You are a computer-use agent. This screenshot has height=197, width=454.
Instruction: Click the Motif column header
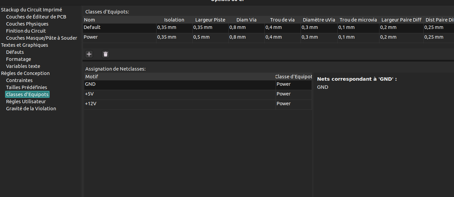point(179,77)
